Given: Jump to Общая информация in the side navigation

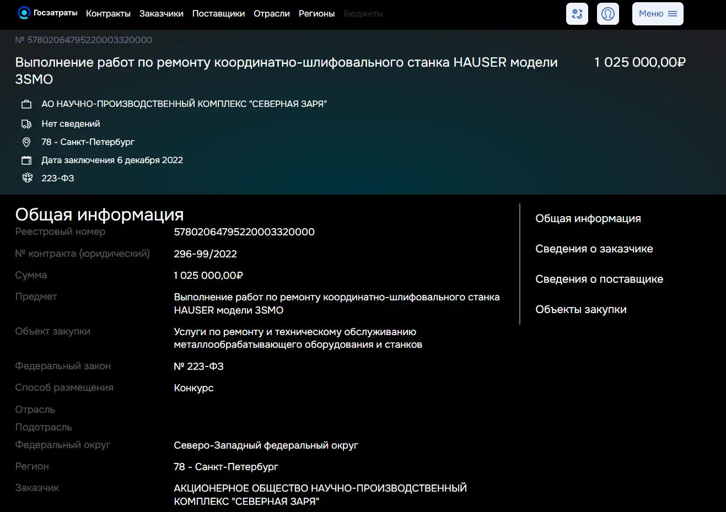Looking at the screenshot, I should pos(588,219).
